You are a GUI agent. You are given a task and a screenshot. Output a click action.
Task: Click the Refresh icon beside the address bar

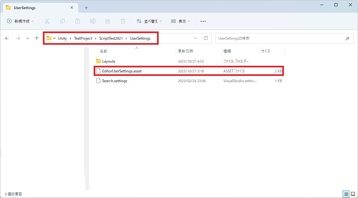click(206, 38)
